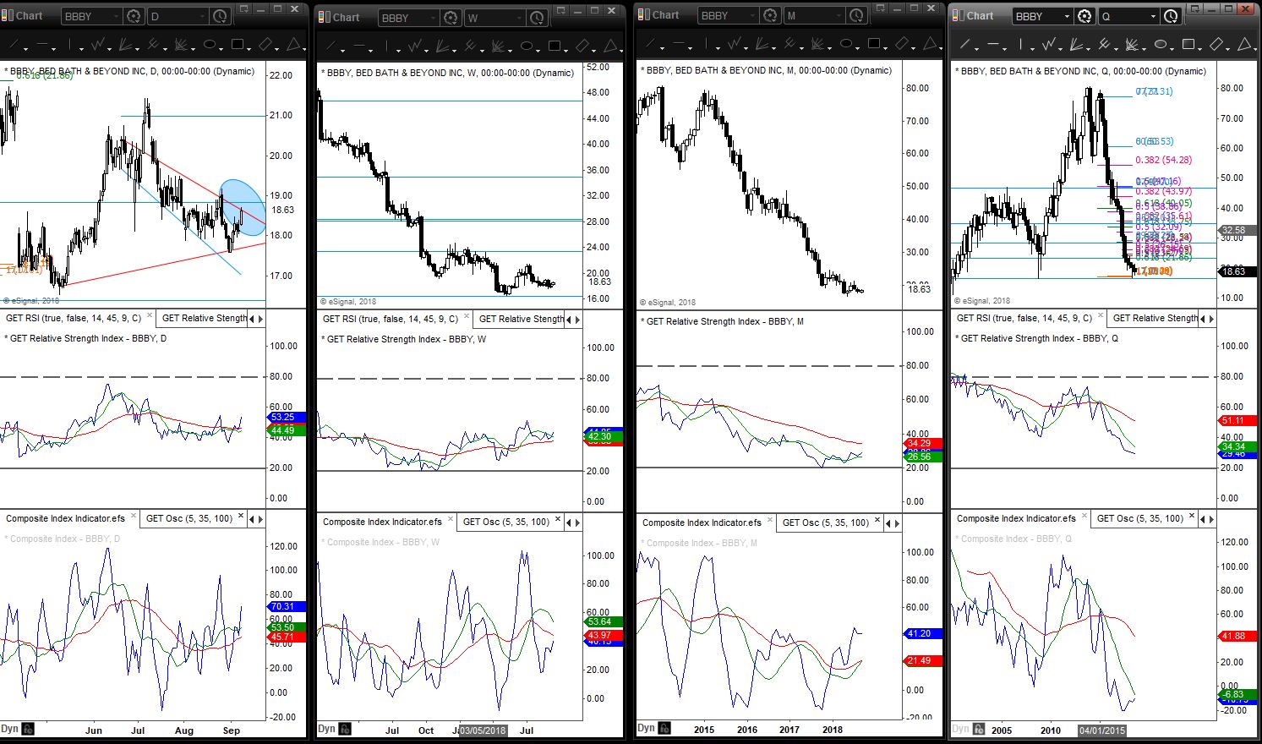Viewport: 1262px width, 744px height.
Task: Select the trend line tool in the daily chart
Action: 16,44
